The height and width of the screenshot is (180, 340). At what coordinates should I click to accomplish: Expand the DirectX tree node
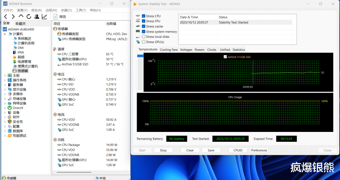point(5,108)
